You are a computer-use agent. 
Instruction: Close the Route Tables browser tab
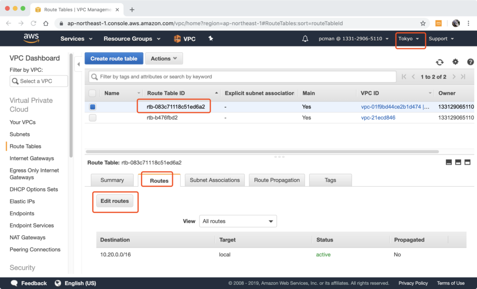pos(117,10)
